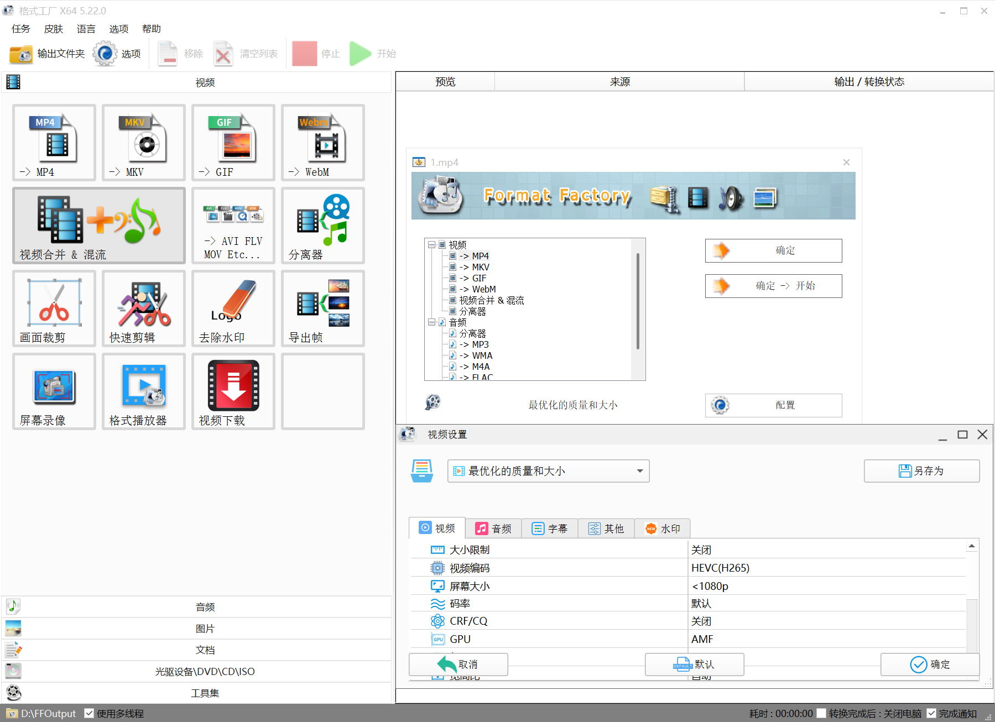Click the 停止 stop button
The image size is (995, 722).
[x=316, y=54]
